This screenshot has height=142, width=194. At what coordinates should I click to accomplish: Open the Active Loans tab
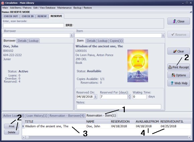(14, 116)
